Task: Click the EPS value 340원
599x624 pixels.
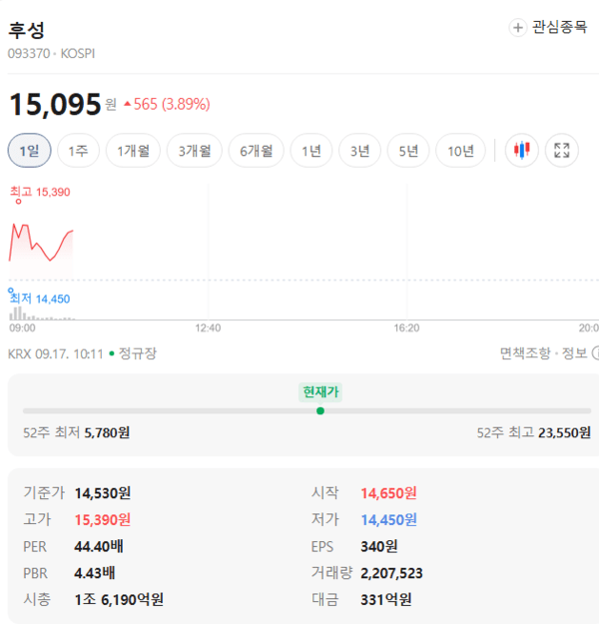Action: [x=379, y=546]
